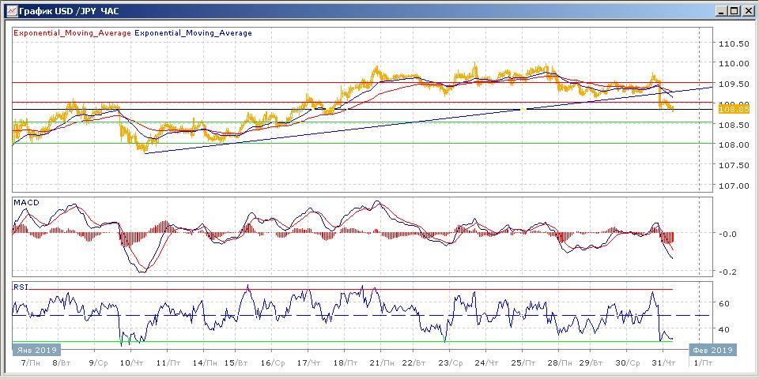Click the 110.00 price axis label
Viewport: 759px width, 379px height.
734,63
